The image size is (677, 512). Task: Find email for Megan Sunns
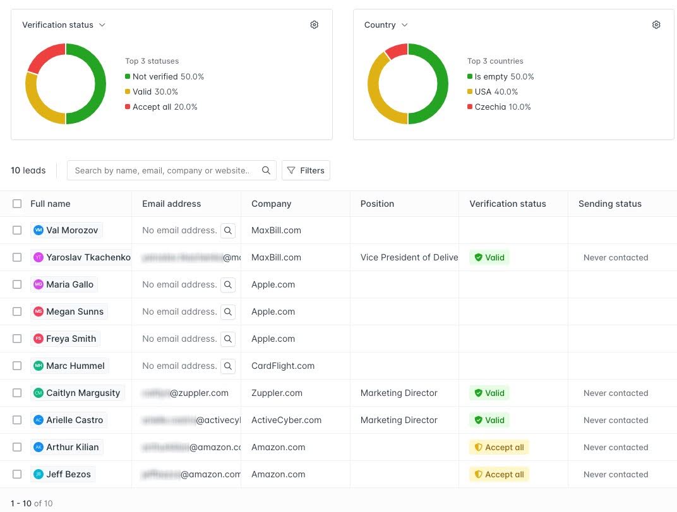coord(228,312)
